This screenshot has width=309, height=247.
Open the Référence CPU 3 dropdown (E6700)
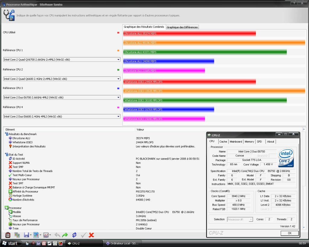pos(62,97)
